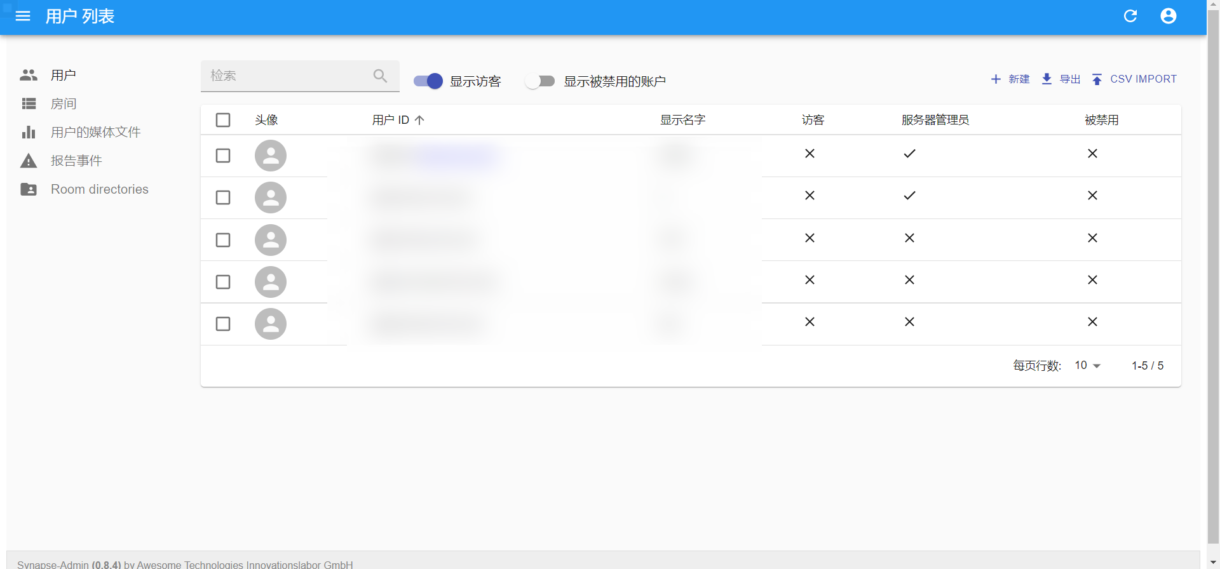Click the Room directories folder icon
Viewport: 1220px width, 569px height.
[x=29, y=189]
